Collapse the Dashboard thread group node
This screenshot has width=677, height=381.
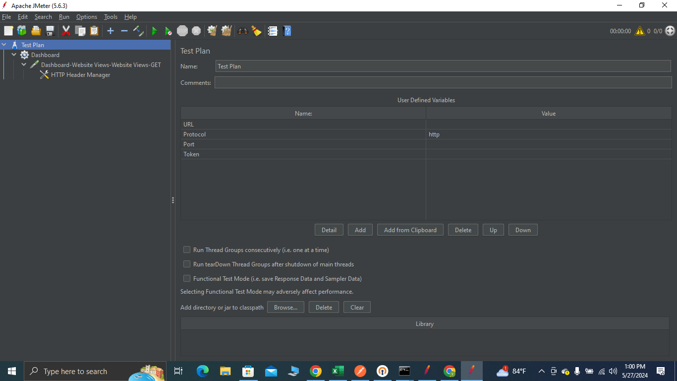14,55
